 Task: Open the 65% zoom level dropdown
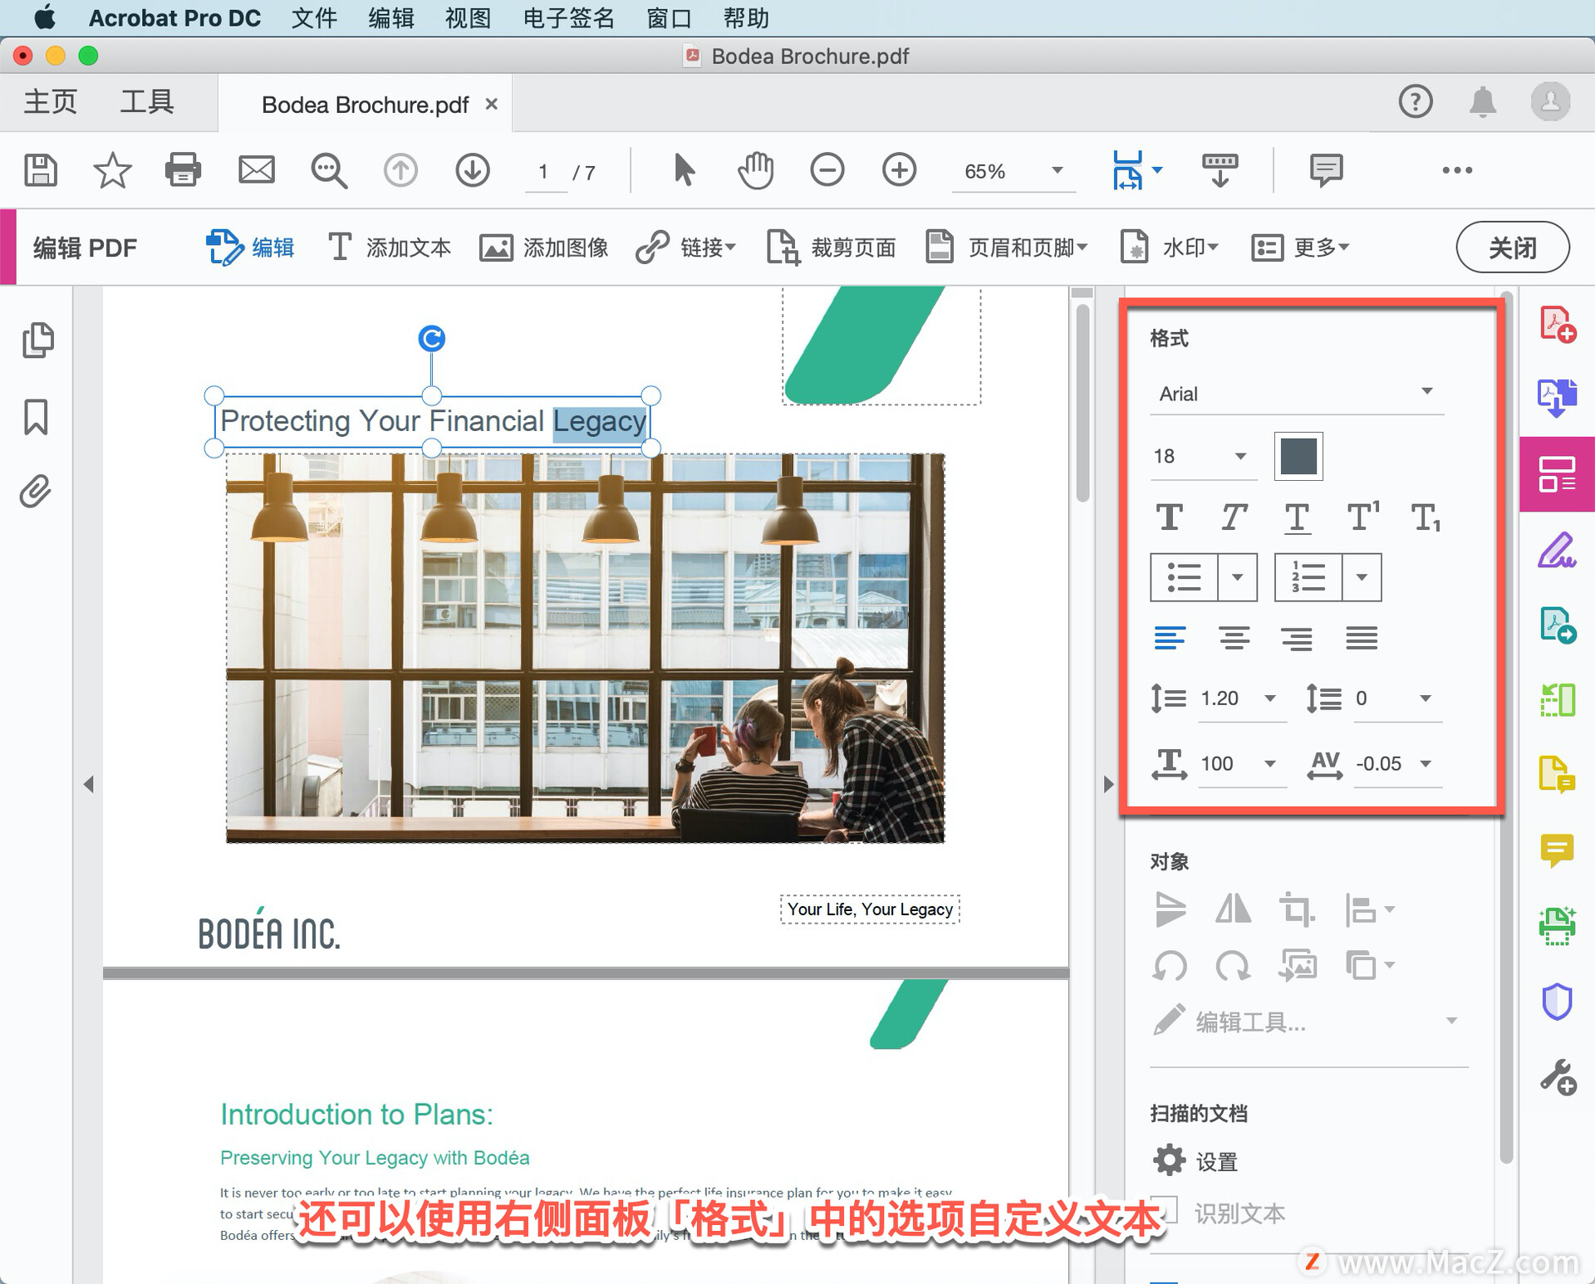(x=1057, y=170)
